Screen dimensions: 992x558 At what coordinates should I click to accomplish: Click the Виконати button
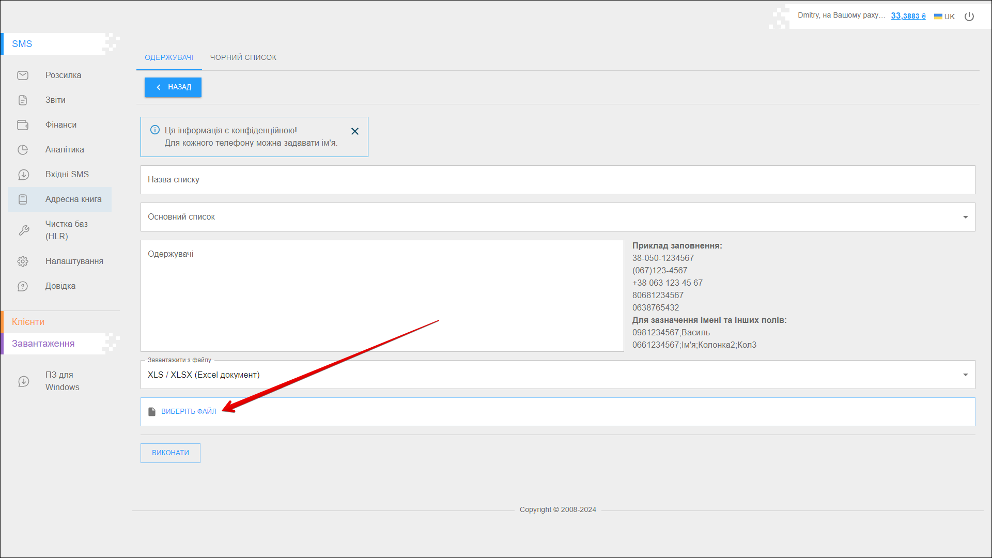[x=170, y=453]
